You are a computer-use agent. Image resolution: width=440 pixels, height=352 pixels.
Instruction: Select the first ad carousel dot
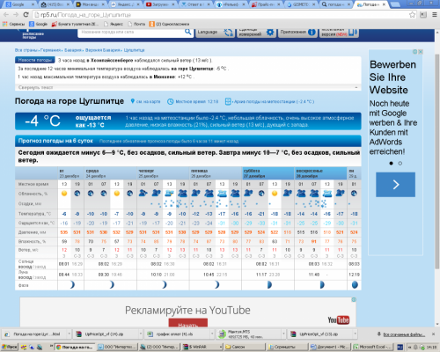pos(391,163)
